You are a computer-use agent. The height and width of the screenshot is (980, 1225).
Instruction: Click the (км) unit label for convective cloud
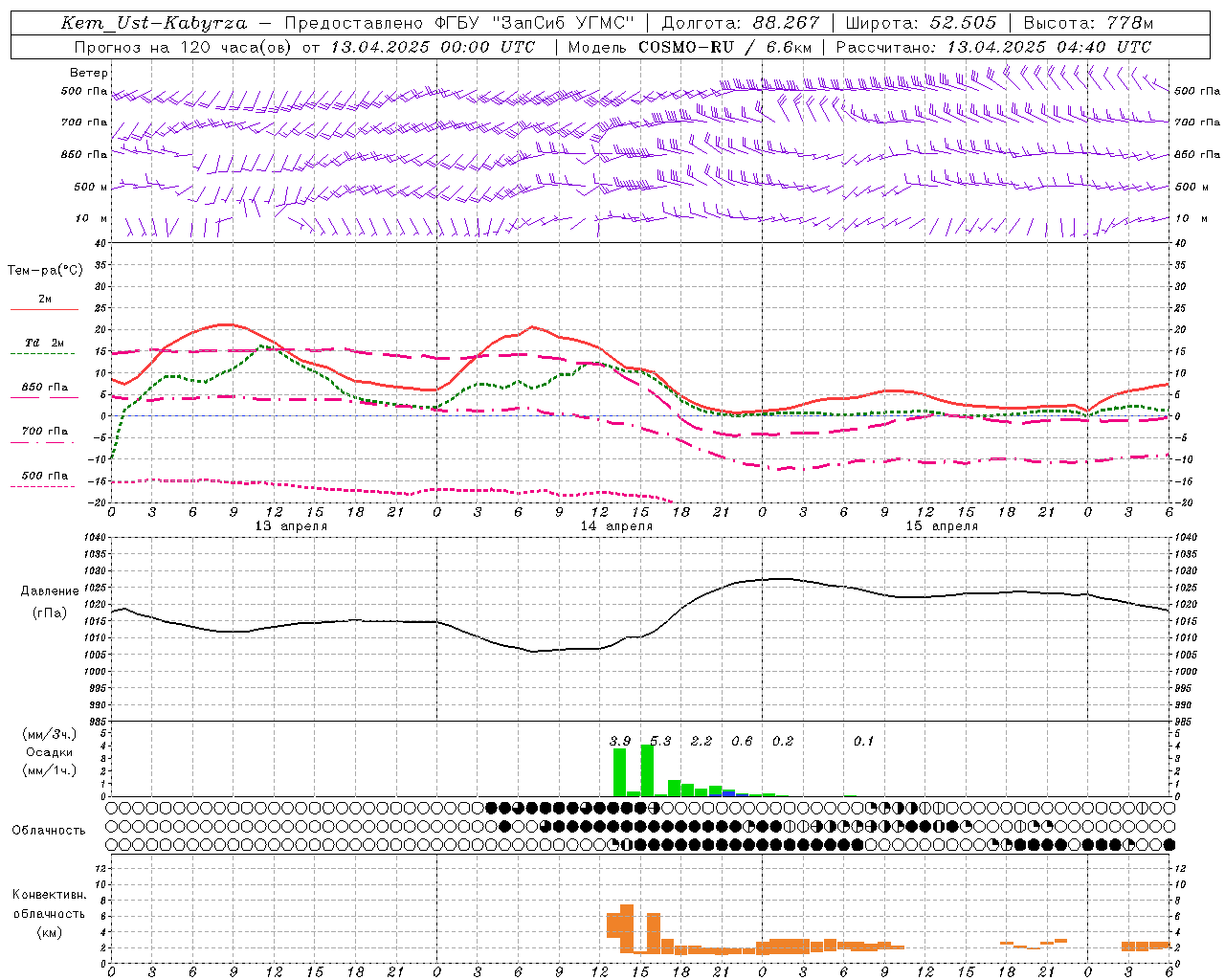50,932
